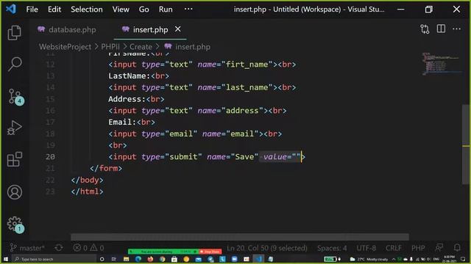This screenshot has height=264, width=471.
Task: Click the Windows taskbar search box
Action: pyautogui.click(x=54, y=259)
